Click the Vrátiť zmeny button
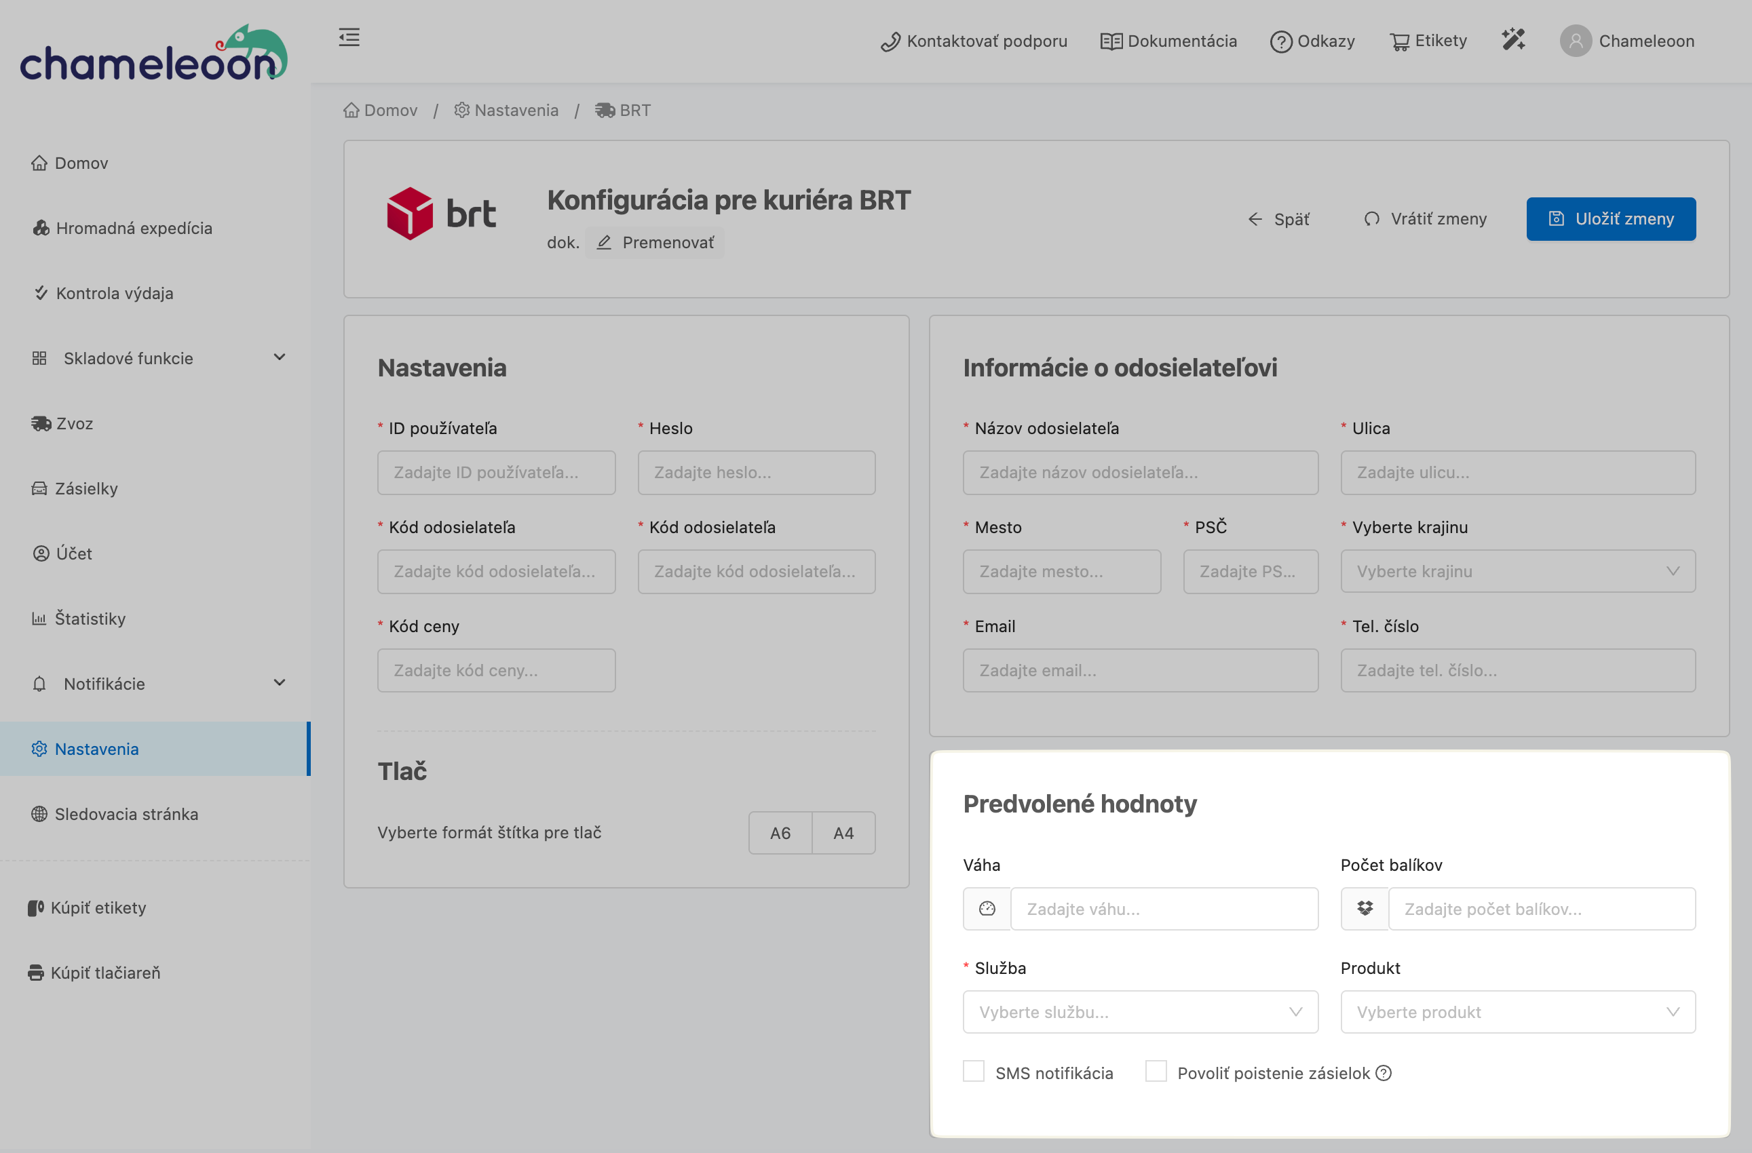Image resolution: width=1752 pixels, height=1153 pixels. click(1425, 218)
